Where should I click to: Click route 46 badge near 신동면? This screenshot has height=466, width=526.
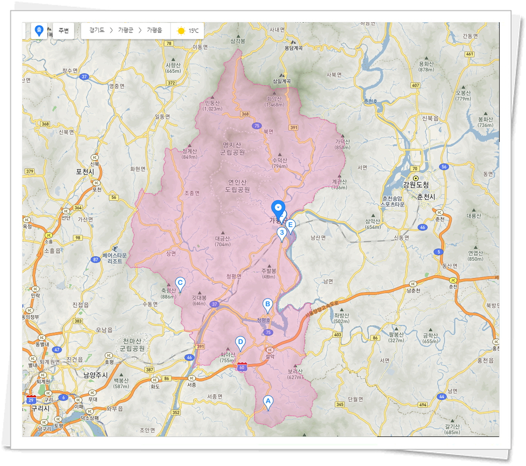422,227
